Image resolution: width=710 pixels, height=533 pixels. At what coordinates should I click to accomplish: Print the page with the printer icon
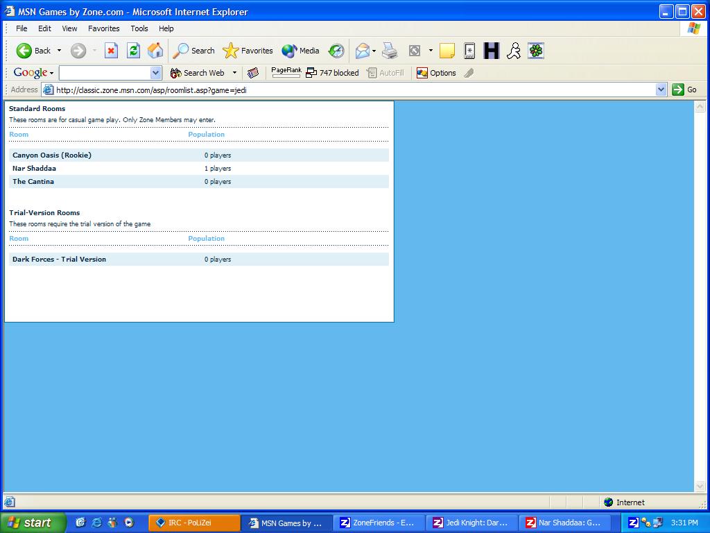pyautogui.click(x=390, y=51)
